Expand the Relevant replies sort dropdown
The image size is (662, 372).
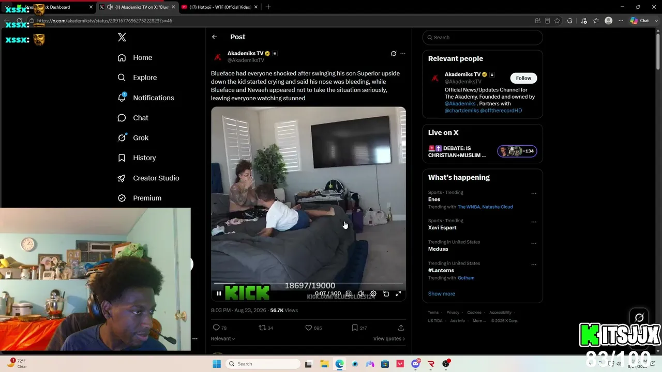[223, 338]
